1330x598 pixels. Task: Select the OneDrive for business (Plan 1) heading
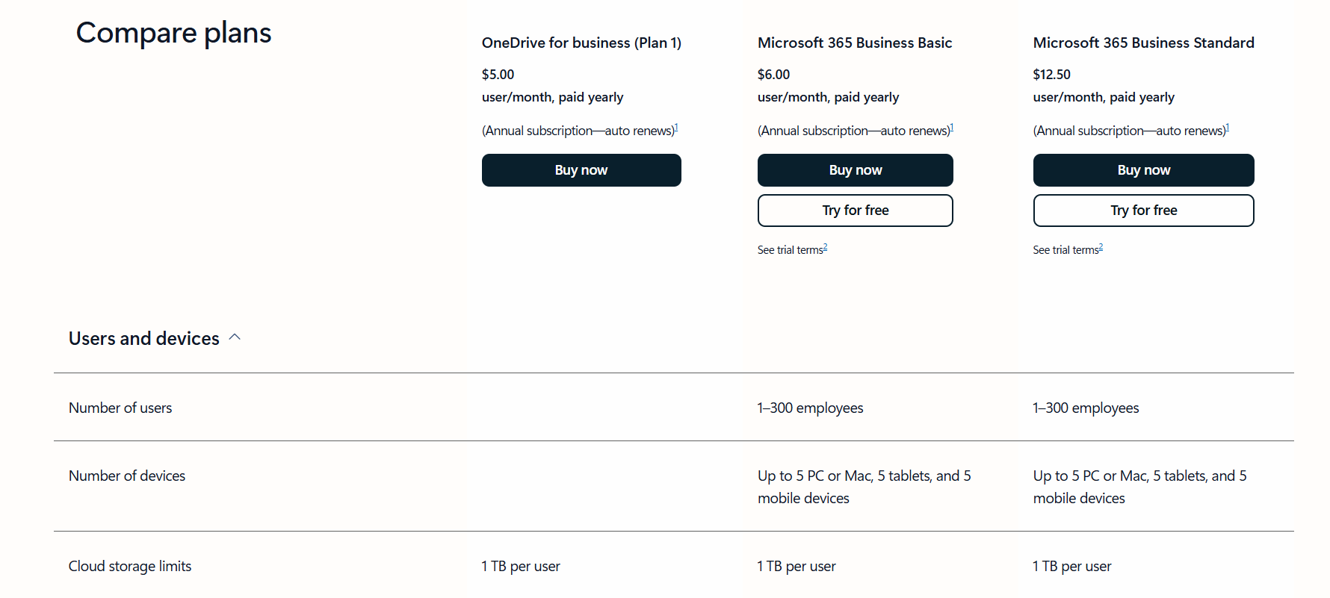click(x=581, y=43)
